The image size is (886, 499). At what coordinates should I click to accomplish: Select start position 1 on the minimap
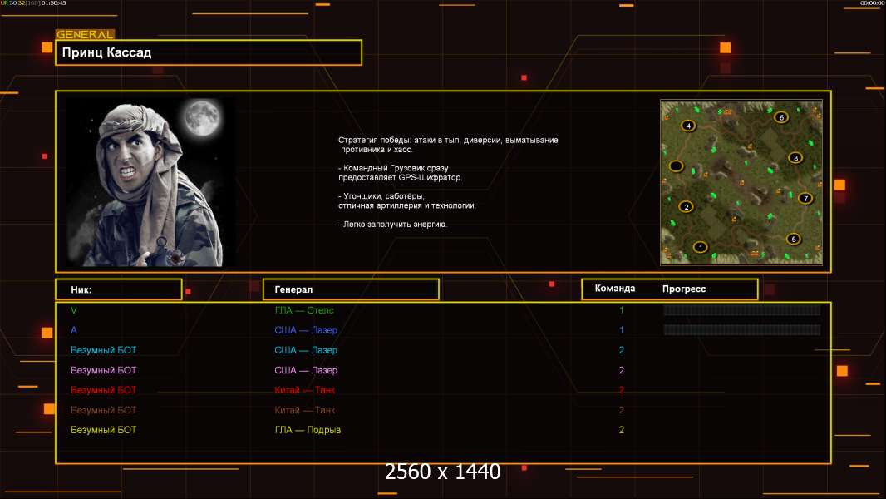point(700,247)
